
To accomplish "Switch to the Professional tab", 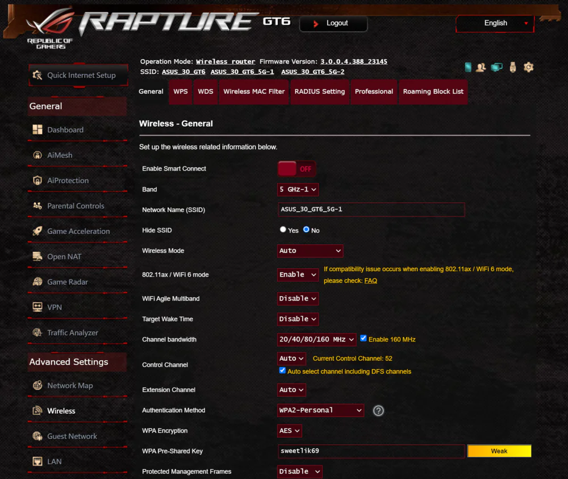I will (x=374, y=91).
